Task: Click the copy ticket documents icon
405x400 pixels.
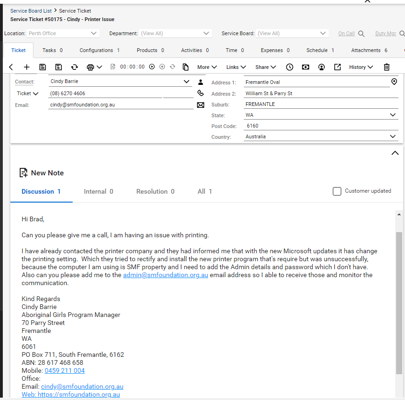Action: [186, 67]
